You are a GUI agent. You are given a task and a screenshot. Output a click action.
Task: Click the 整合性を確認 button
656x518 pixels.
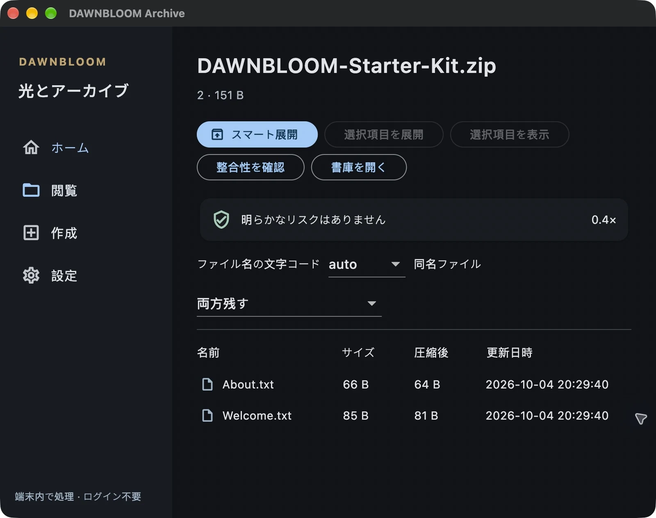(x=251, y=167)
